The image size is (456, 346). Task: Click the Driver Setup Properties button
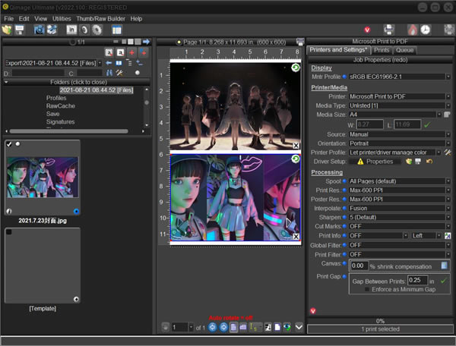pyautogui.click(x=375, y=162)
